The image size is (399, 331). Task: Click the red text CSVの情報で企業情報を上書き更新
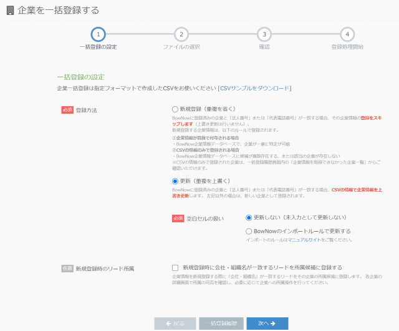pos(277,193)
